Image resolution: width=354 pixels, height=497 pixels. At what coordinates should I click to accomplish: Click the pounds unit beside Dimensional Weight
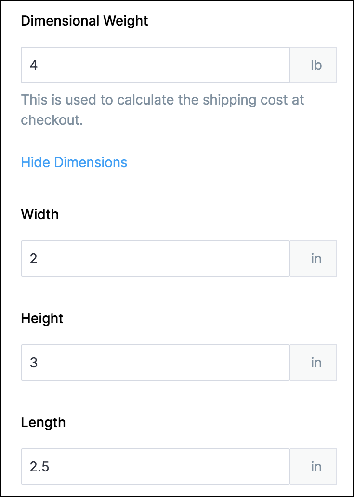click(315, 65)
